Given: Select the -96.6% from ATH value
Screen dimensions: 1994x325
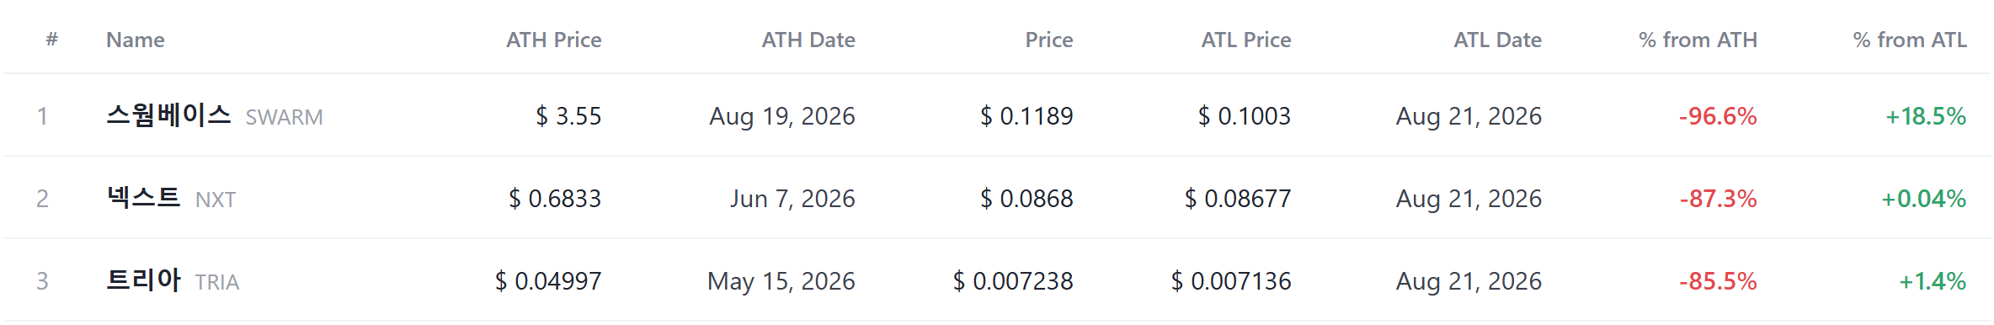Looking at the screenshot, I should click(1718, 116).
